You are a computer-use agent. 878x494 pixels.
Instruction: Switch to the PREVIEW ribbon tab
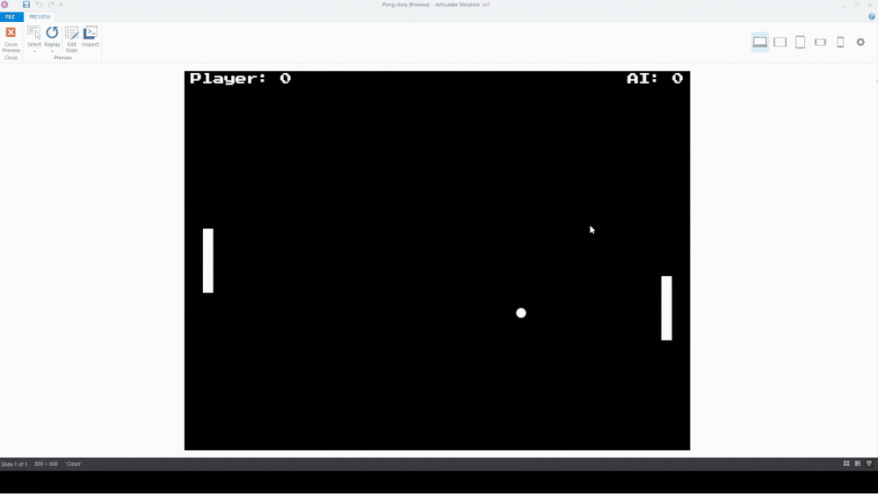(40, 17)
